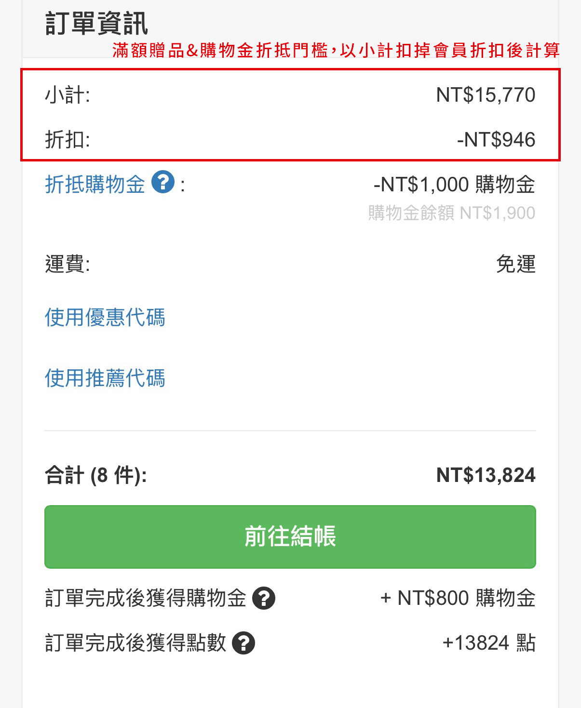Click the 使用優惠代碼 link
This screenshot has width=581, height=708.
(105, 318)
